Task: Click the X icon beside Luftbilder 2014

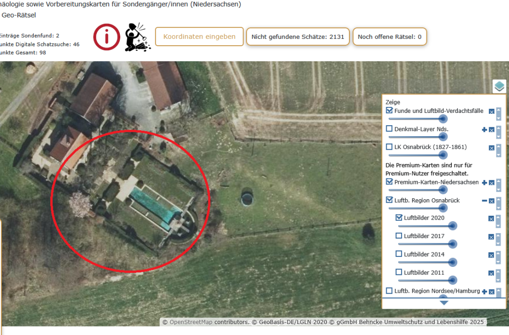Action: (491, 255)
